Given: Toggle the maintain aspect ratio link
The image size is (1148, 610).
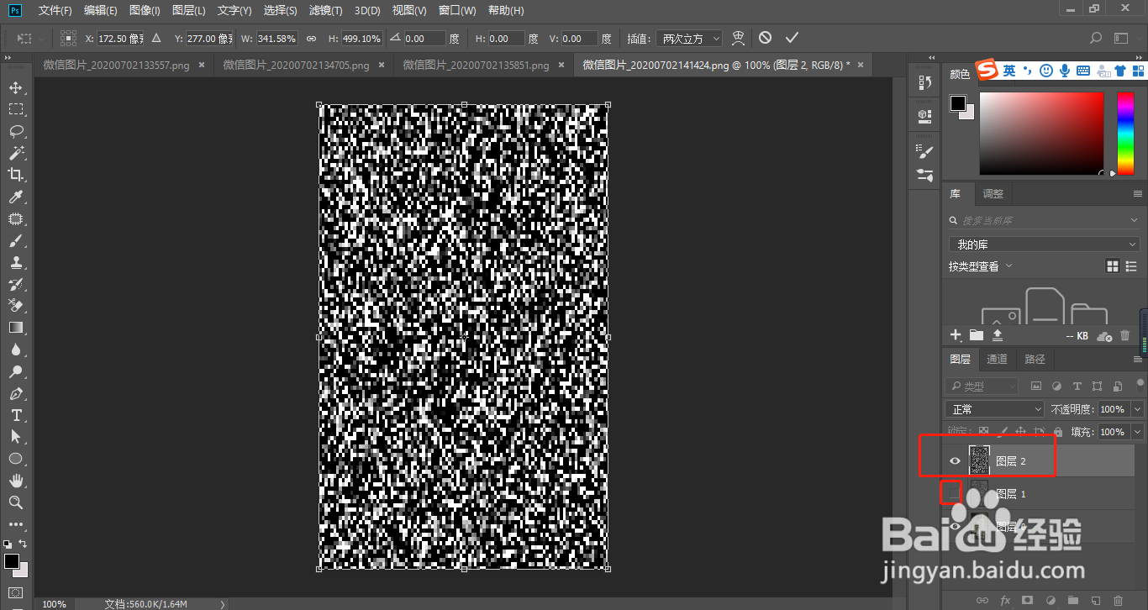Looking at the screenshot, I should click(x=311, y=39).
